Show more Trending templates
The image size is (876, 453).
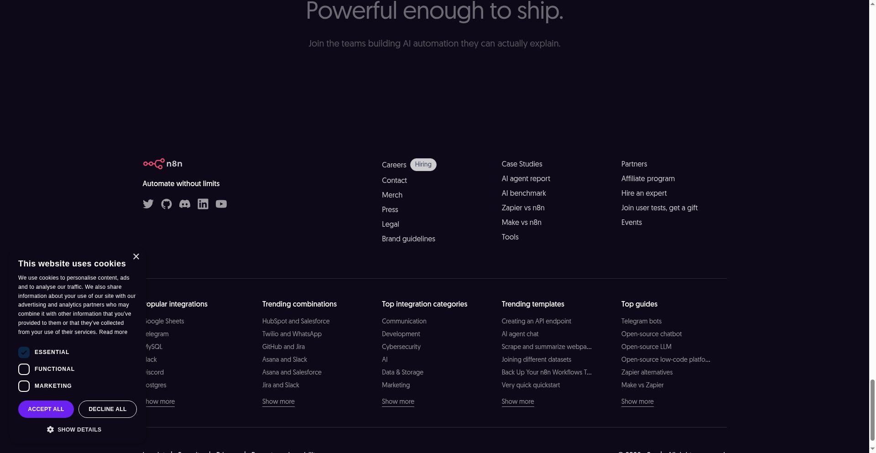pos(517,401)
